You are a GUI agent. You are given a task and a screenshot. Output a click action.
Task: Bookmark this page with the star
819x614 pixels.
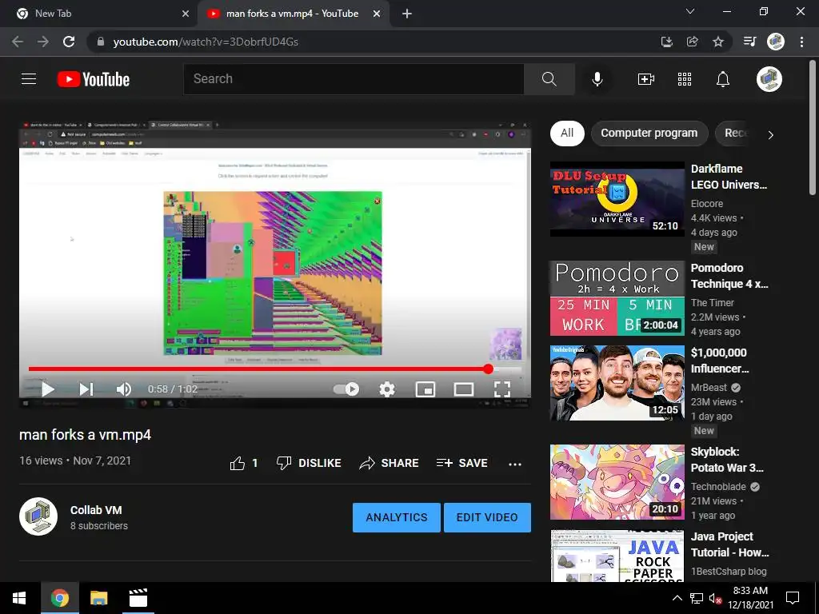point(718,42)
